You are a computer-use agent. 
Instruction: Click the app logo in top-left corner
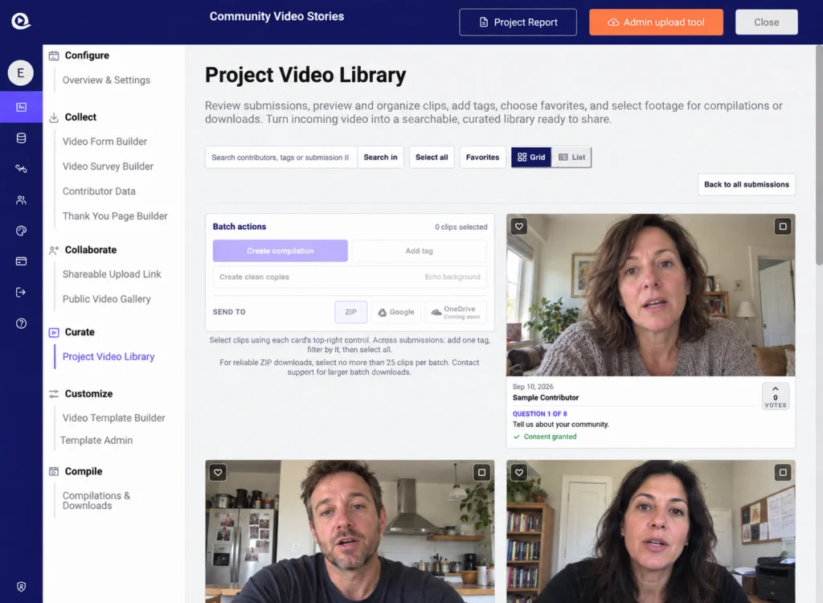[x=21, y=21]
